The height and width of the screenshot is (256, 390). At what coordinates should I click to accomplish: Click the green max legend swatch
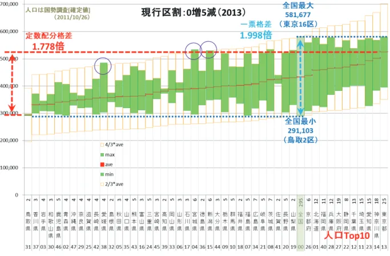click(102, 155)
